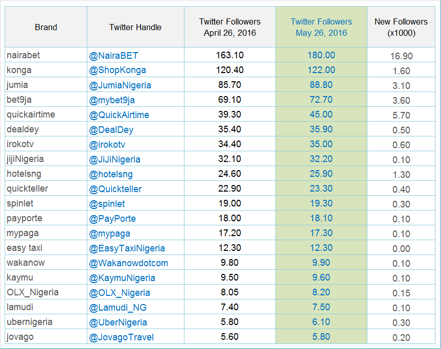Click the @EasyTaxiNigeria link

pyautogui.click(x=127, y=248)
